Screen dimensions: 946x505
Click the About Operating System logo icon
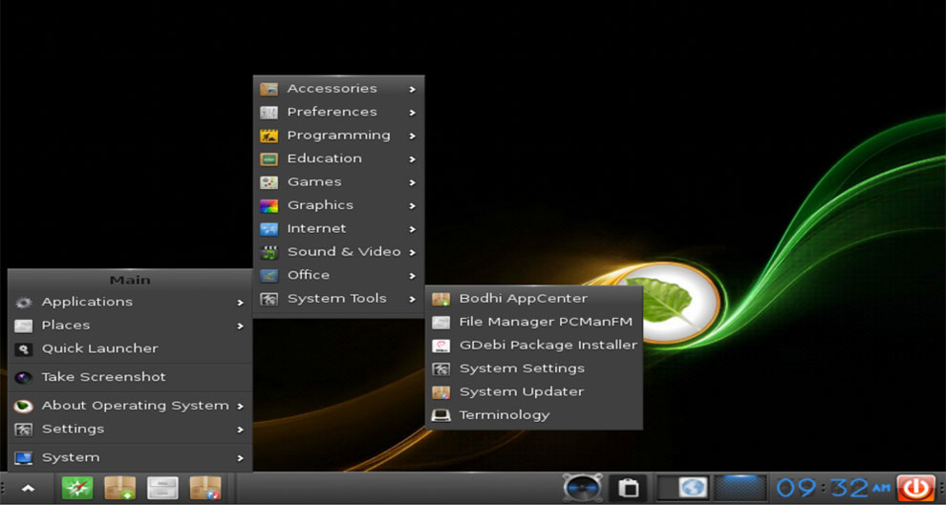[x=24, y=406]
